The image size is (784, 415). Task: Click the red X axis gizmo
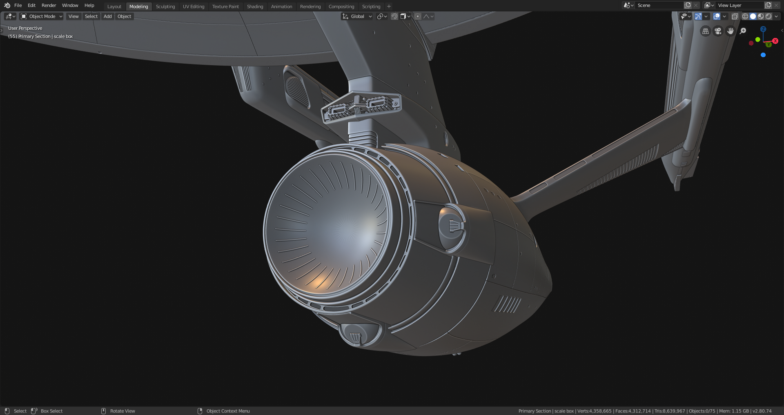point(775,41)
